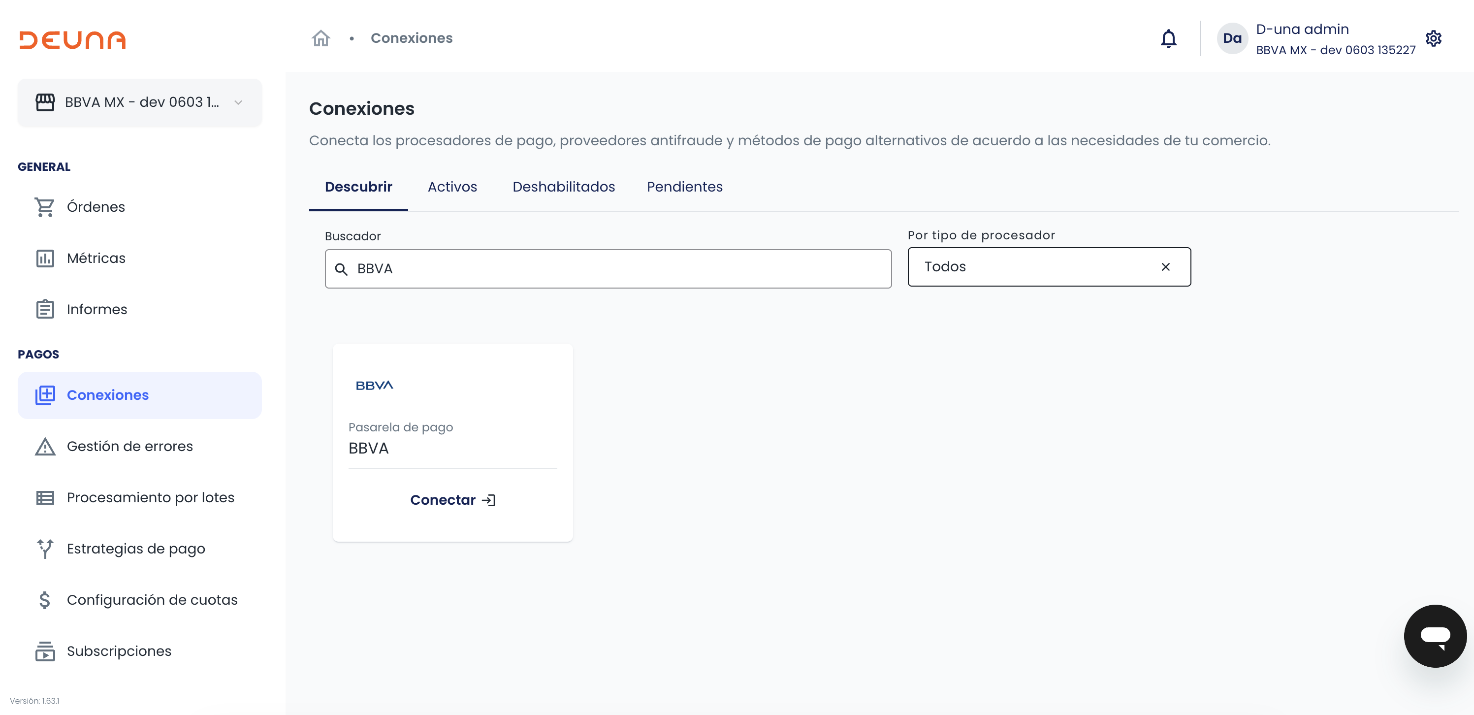
Task: Click the Informes clipboard icon
Action: pos(45,309)
